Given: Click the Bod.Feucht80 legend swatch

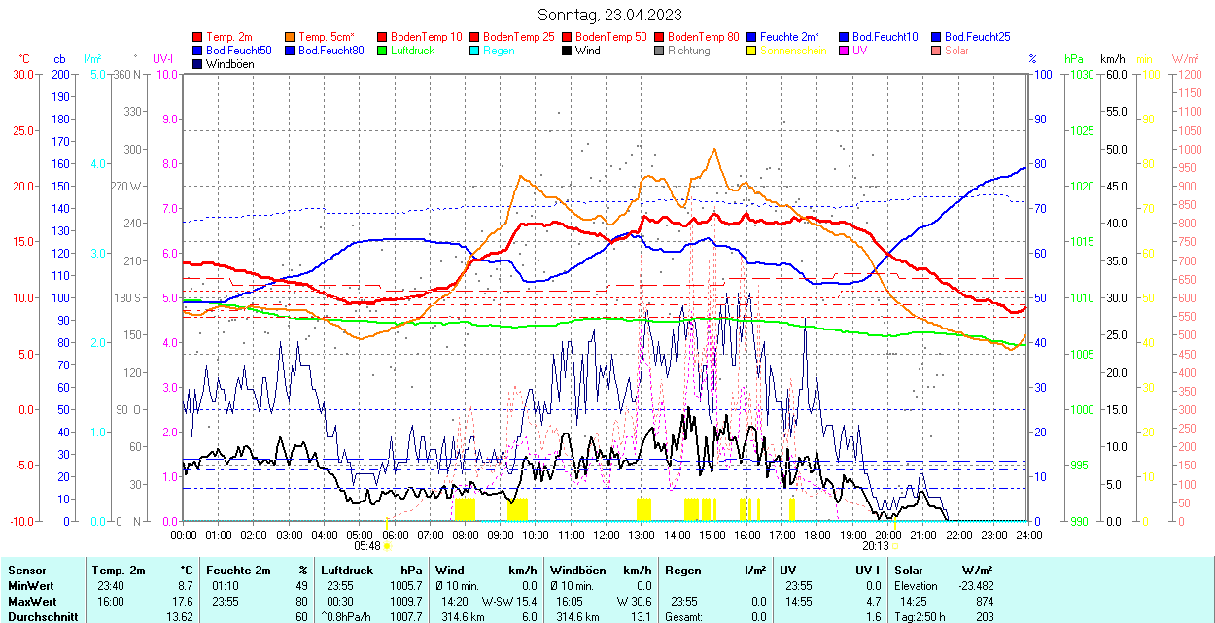Looking at the screenshot, I should click(x=290, y=51).
